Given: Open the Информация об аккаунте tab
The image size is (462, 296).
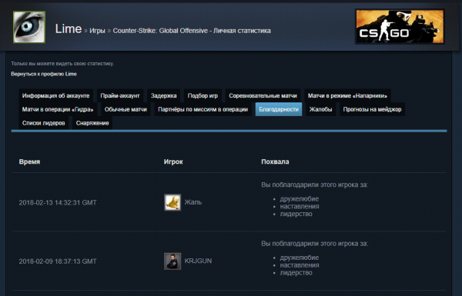Looking at the screenshot, I should point(55,95).
